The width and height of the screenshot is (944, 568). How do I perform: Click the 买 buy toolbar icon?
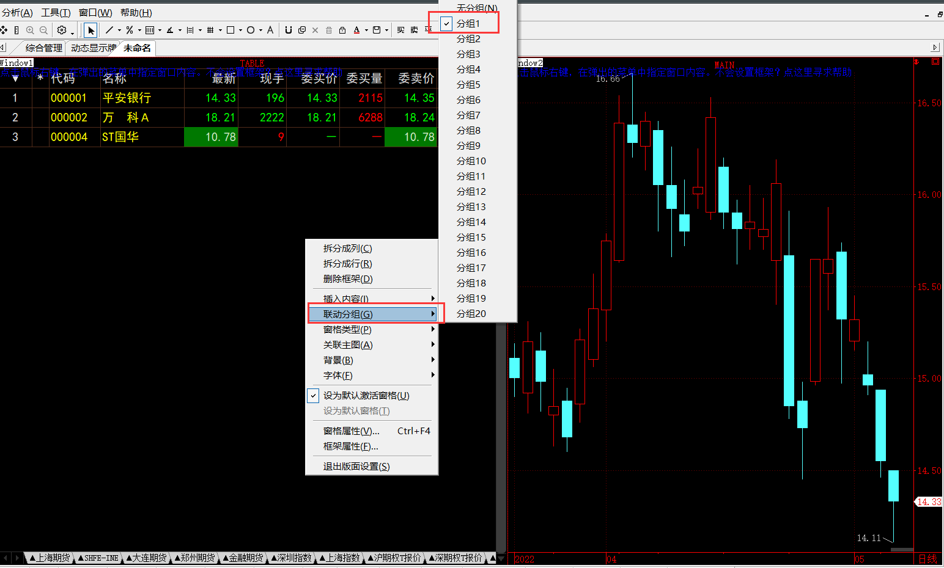click(400, 30)
